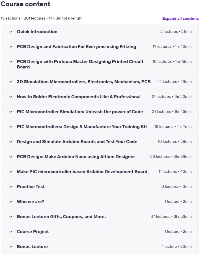Expand the Quick Introduction section chevron
The width and height of the screenshot is (200, 256).
click(11, 32)
